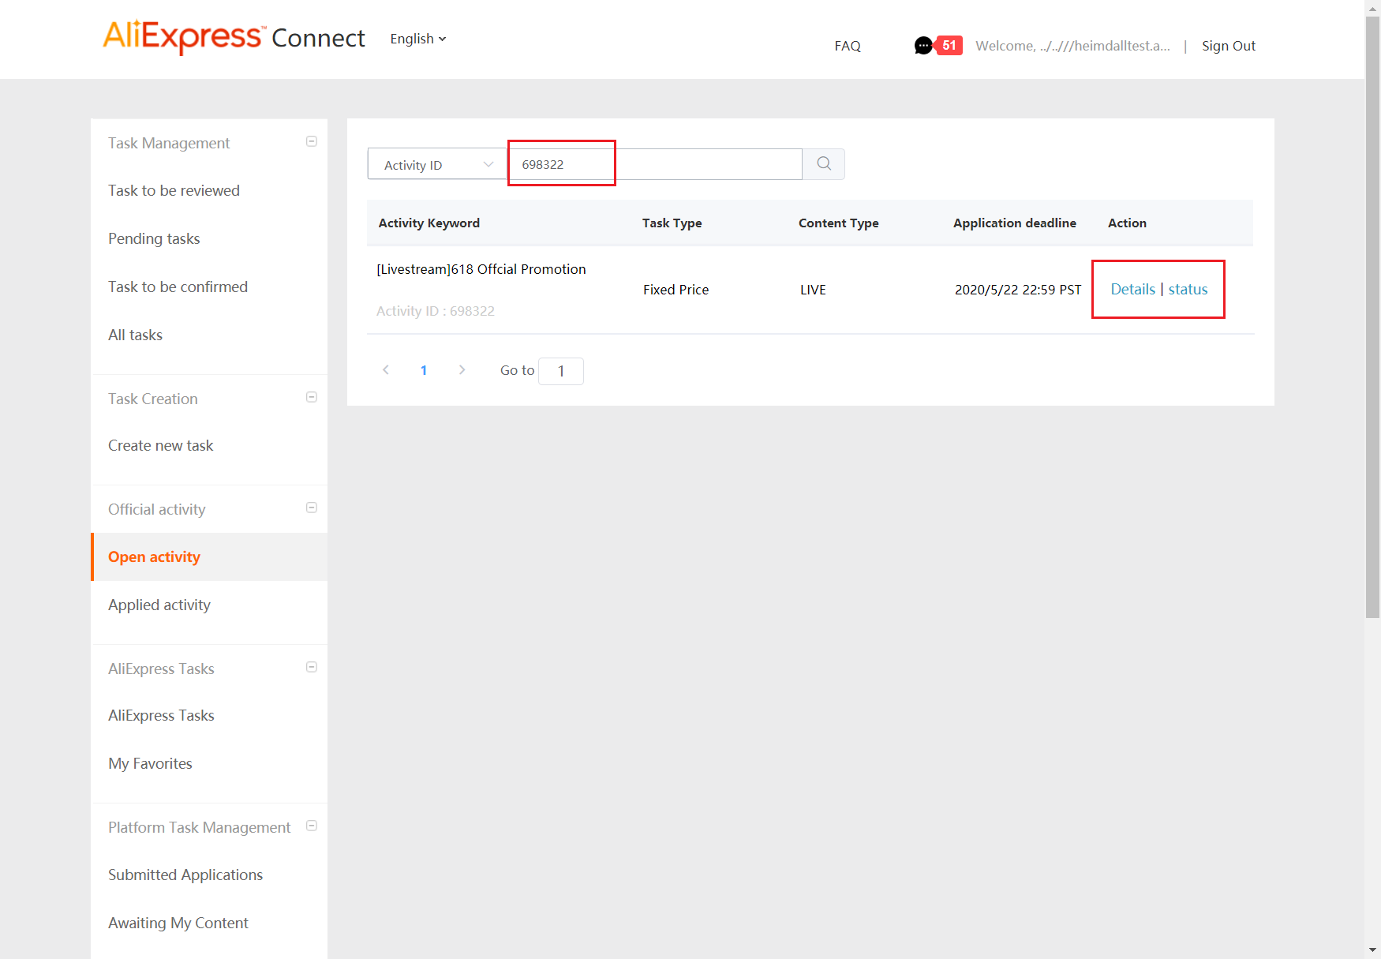
Task: Click the 51 unread messages badge
Action: (x=949, y=46)
